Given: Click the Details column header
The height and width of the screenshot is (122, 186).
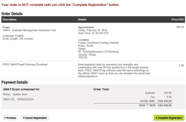Looking at the screenshot, I should 82,19.
